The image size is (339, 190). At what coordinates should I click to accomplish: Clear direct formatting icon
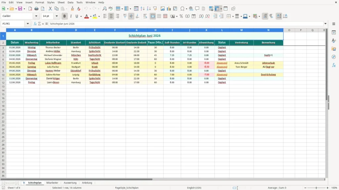[x=79, y=9]
